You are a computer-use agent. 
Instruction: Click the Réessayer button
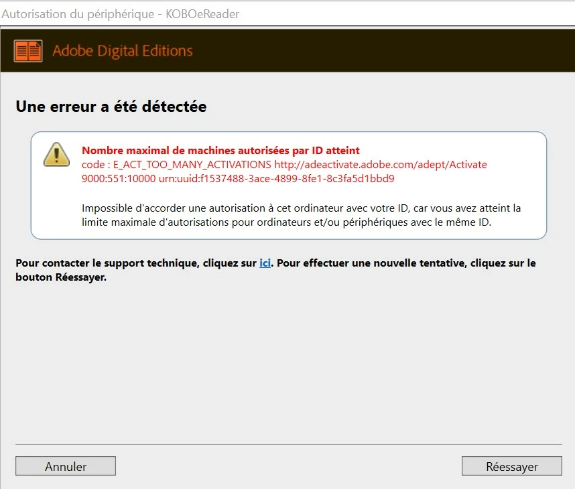coord(511,466)
